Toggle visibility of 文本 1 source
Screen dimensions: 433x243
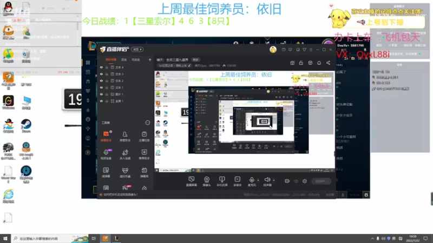click(101, 87)
